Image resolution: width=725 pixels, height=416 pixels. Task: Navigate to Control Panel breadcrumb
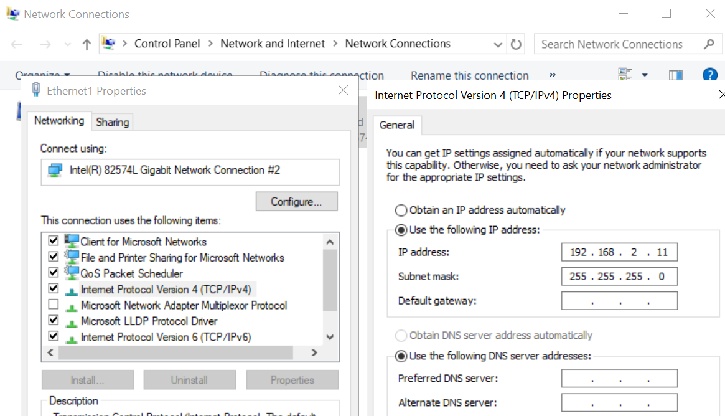(x=167, y=44)
